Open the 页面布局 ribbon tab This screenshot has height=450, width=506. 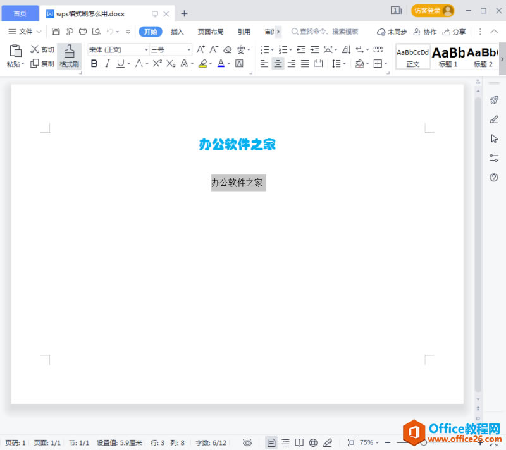[x=211, y=32]
